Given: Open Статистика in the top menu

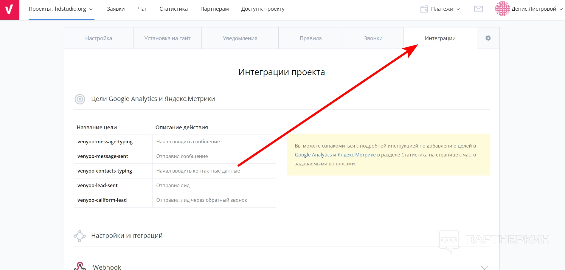Looking at the screenshot, I should pos(173,9).
